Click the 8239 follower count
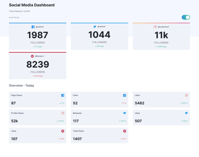The height and width of the screenshot is (157, 199). (x=38, y=65)
